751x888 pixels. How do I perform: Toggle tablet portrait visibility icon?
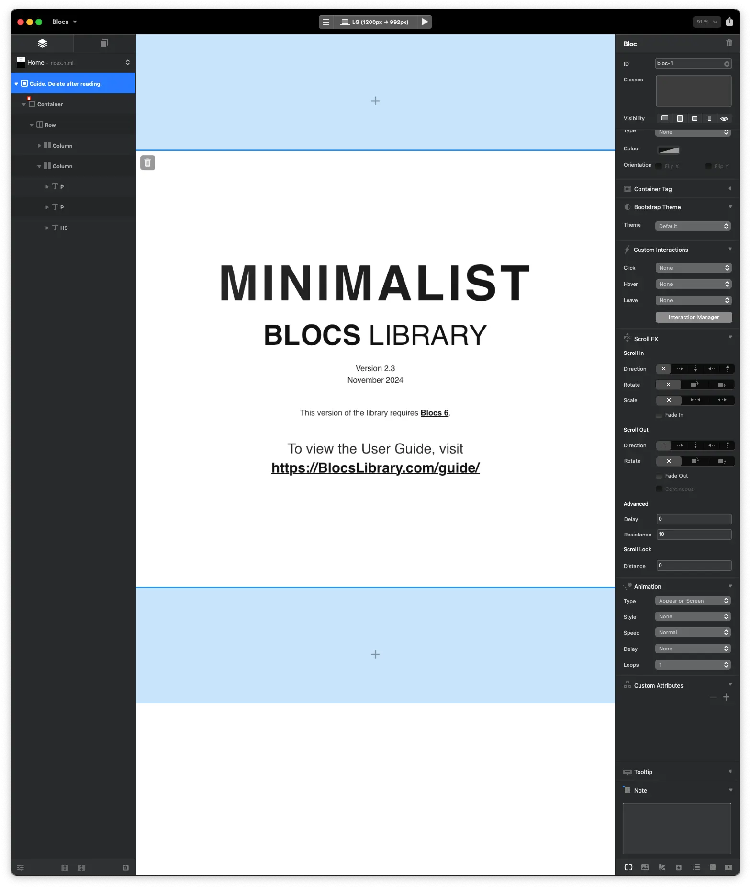[680, 118]
